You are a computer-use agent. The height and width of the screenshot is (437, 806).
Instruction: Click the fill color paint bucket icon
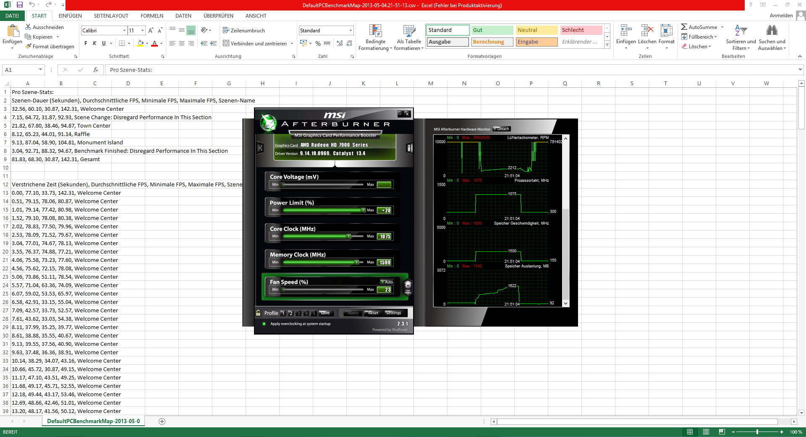coord(140,43)
